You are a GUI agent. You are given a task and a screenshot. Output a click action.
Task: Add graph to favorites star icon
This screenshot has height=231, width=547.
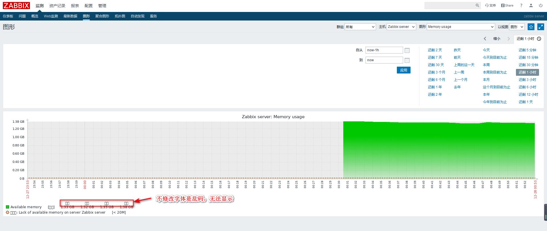531,27
